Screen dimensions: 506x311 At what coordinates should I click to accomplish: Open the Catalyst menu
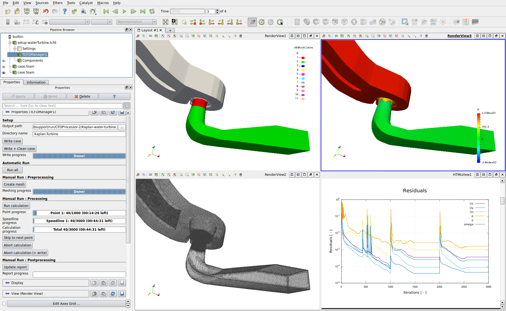point(86,3)
